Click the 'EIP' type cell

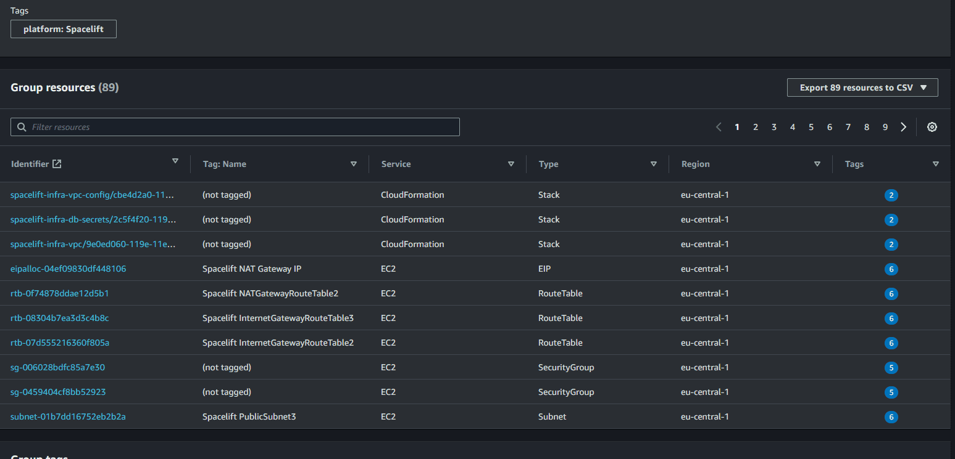click(x=545, y=269)
